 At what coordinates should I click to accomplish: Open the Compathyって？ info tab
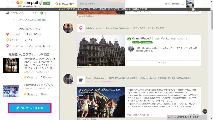89,4
